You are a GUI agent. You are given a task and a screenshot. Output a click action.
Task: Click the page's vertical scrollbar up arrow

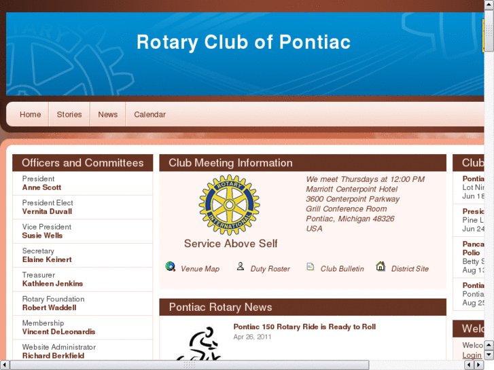point(489,4)
